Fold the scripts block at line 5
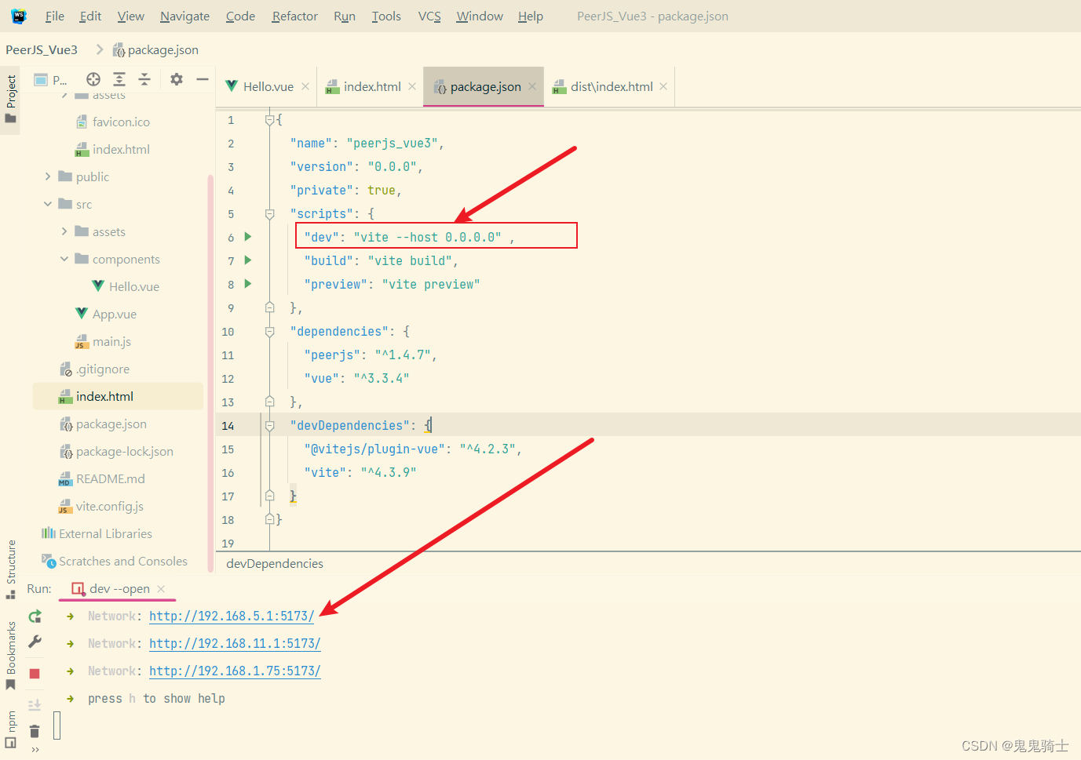Screen dimensions: 1081x760 [x=270, y=213]
